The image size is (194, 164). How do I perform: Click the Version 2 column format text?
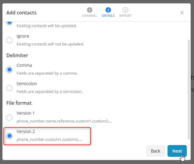click(x=49, y=140)
